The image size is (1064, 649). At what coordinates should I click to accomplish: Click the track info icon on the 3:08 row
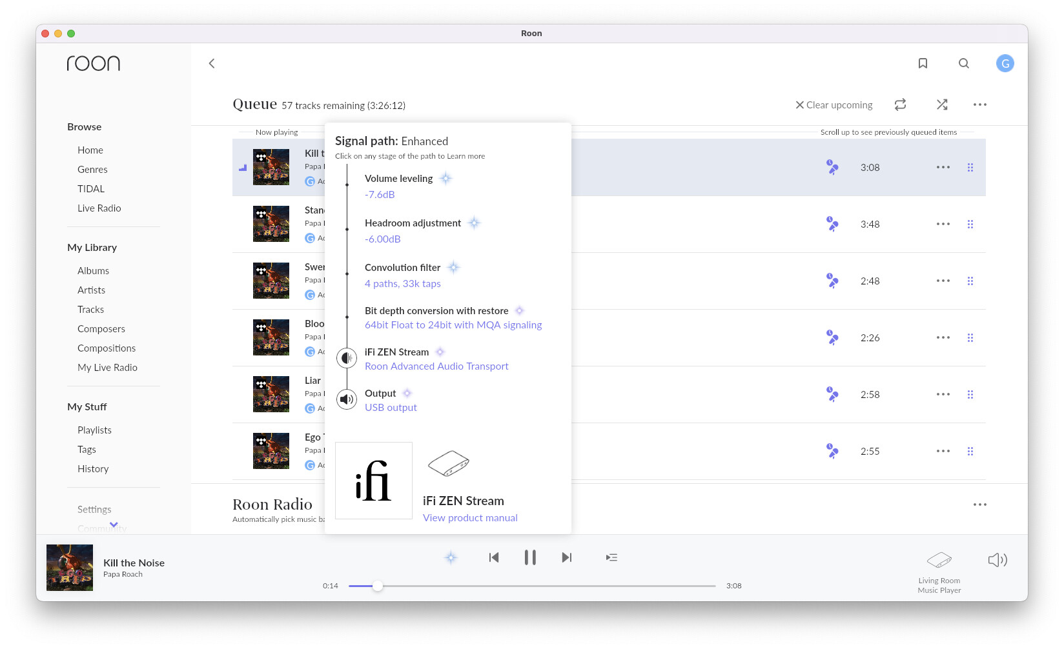click(x=832, y=167)
